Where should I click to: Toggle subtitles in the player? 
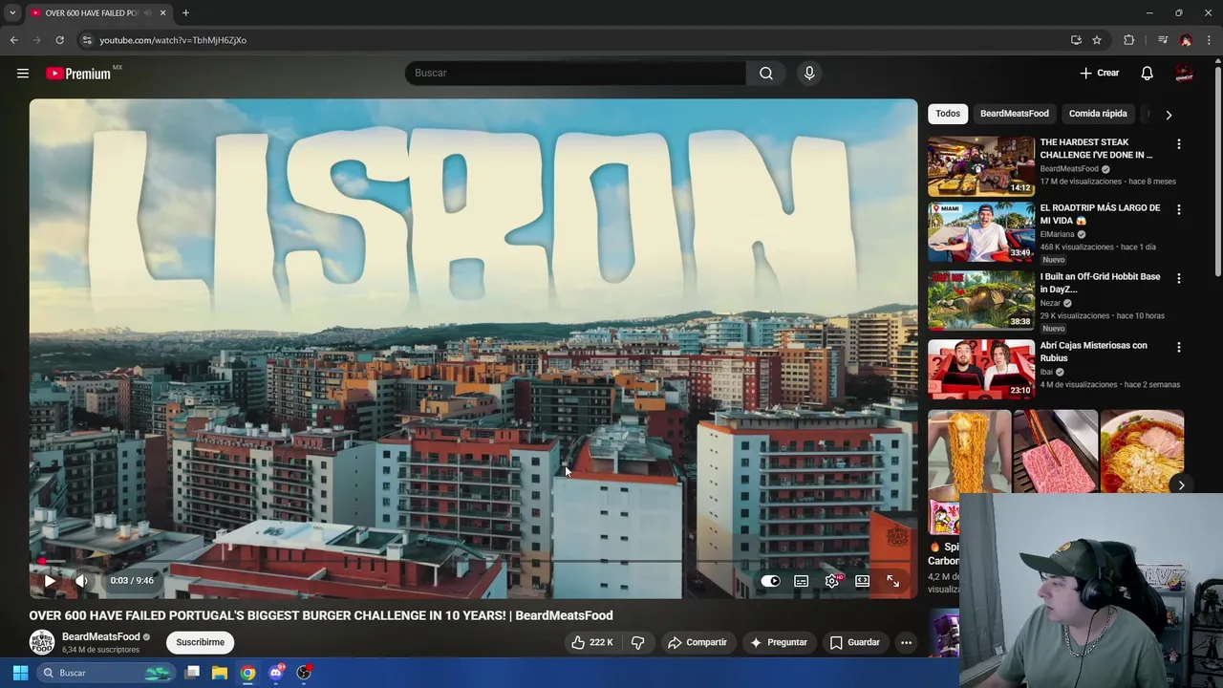[x=802, y=581]
